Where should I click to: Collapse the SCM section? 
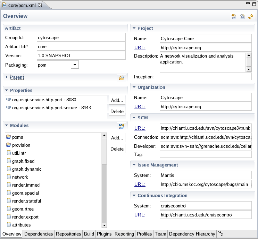pyautogui.click(x=134, y=118)
